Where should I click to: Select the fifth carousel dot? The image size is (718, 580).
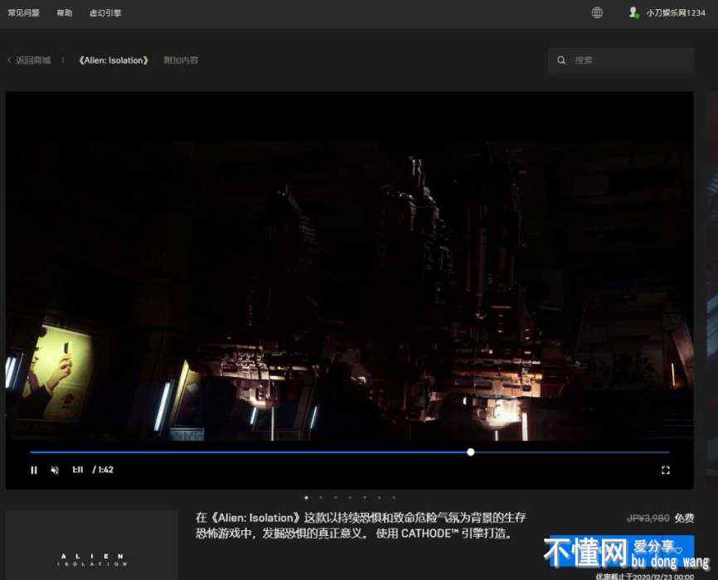[365, 498]
